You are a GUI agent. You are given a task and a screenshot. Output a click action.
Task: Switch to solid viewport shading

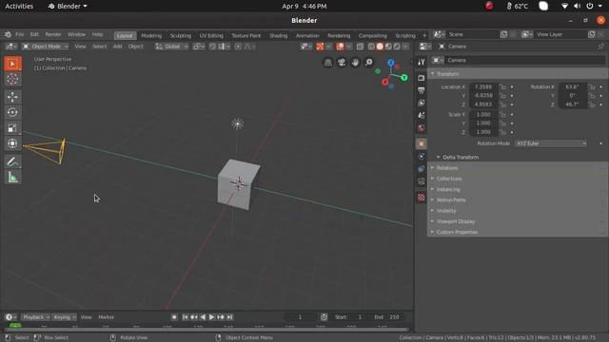tap(380, 47)
